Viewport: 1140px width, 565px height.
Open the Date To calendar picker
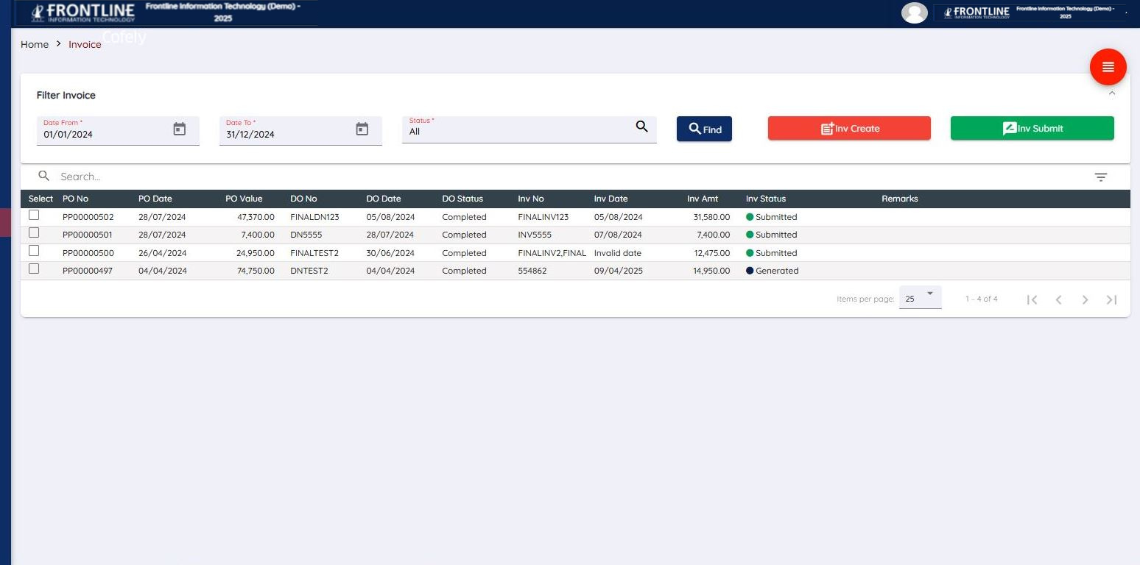[x=362, y=128]
